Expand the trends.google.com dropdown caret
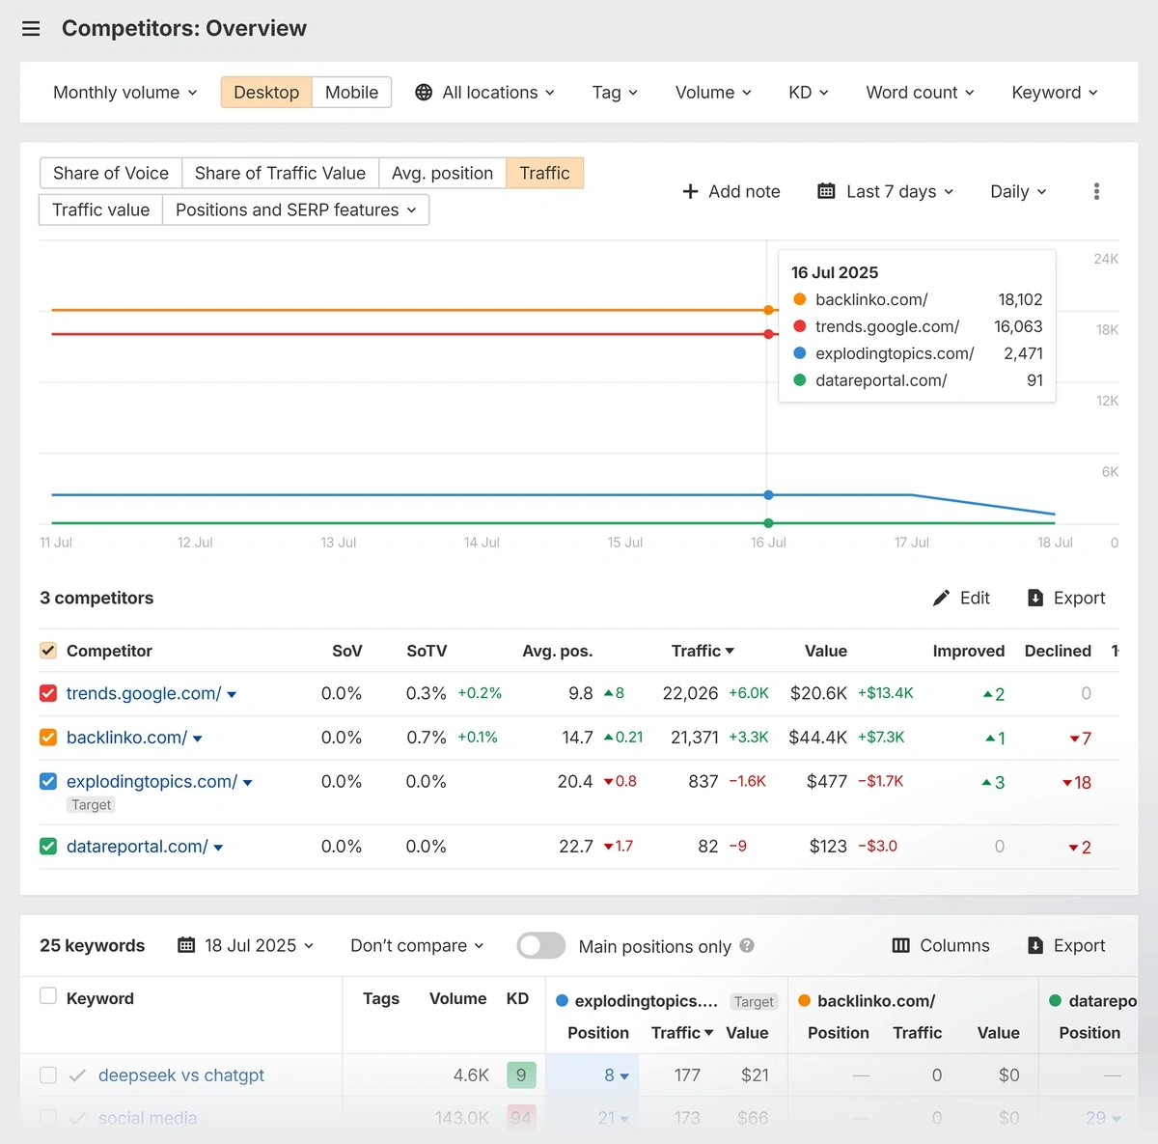Viewport: 1158px width, 1144px height. point(232,694)
